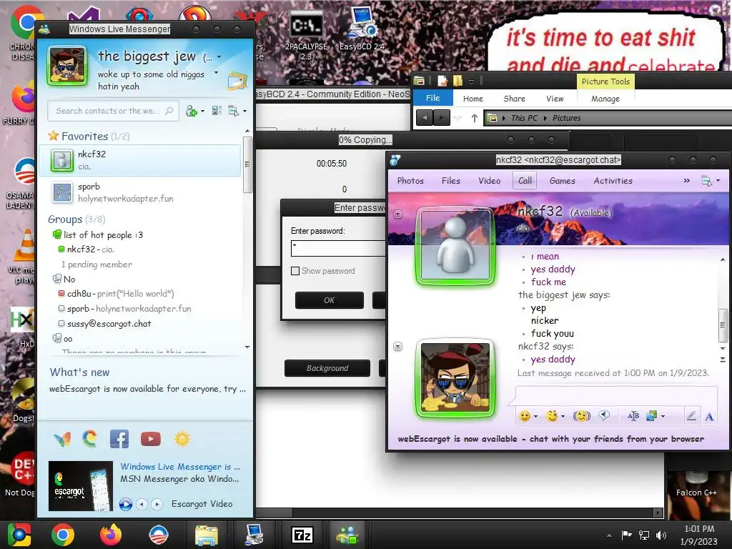Show hidden system tray icons
732x549 pixels.
pyautogui.click(x=609, y=535)
